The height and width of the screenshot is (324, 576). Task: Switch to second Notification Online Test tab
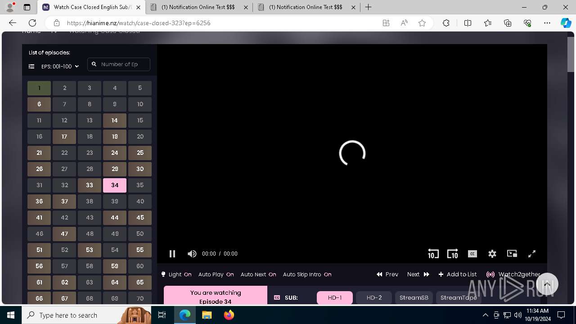(x=306, y=7)
